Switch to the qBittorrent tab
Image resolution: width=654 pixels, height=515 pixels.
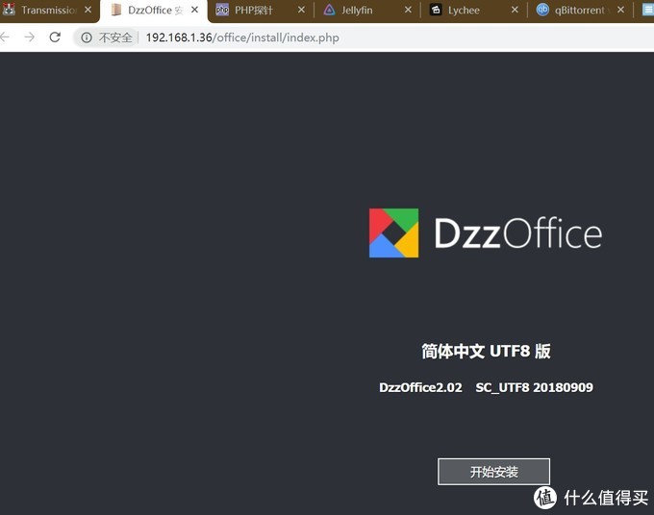[580, 10]
